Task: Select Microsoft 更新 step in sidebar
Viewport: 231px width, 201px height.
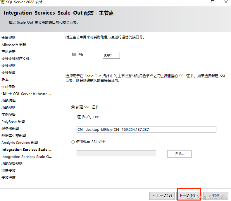Action: (x=14, y=45)
